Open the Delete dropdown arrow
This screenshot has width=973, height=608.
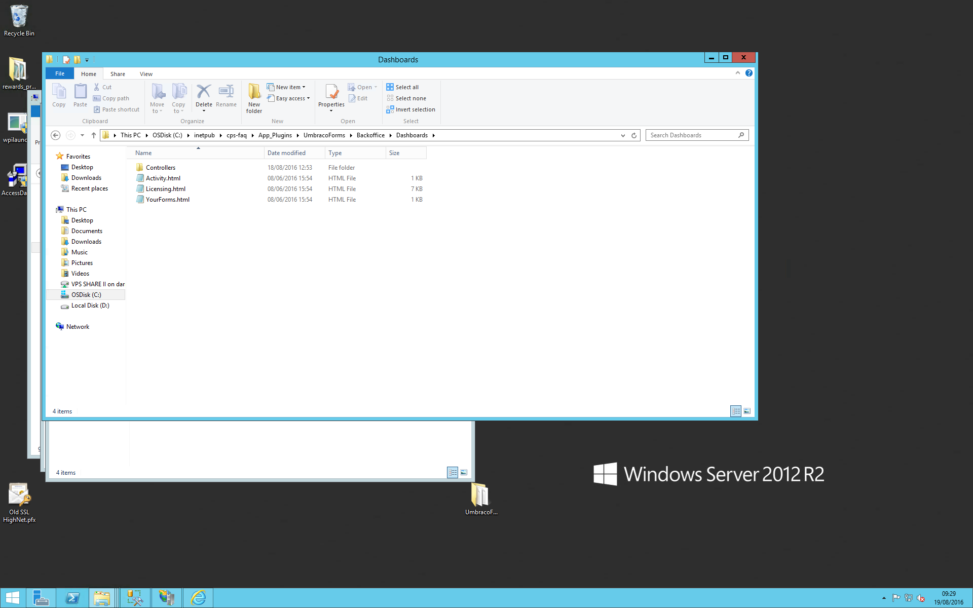pos(204,110)
